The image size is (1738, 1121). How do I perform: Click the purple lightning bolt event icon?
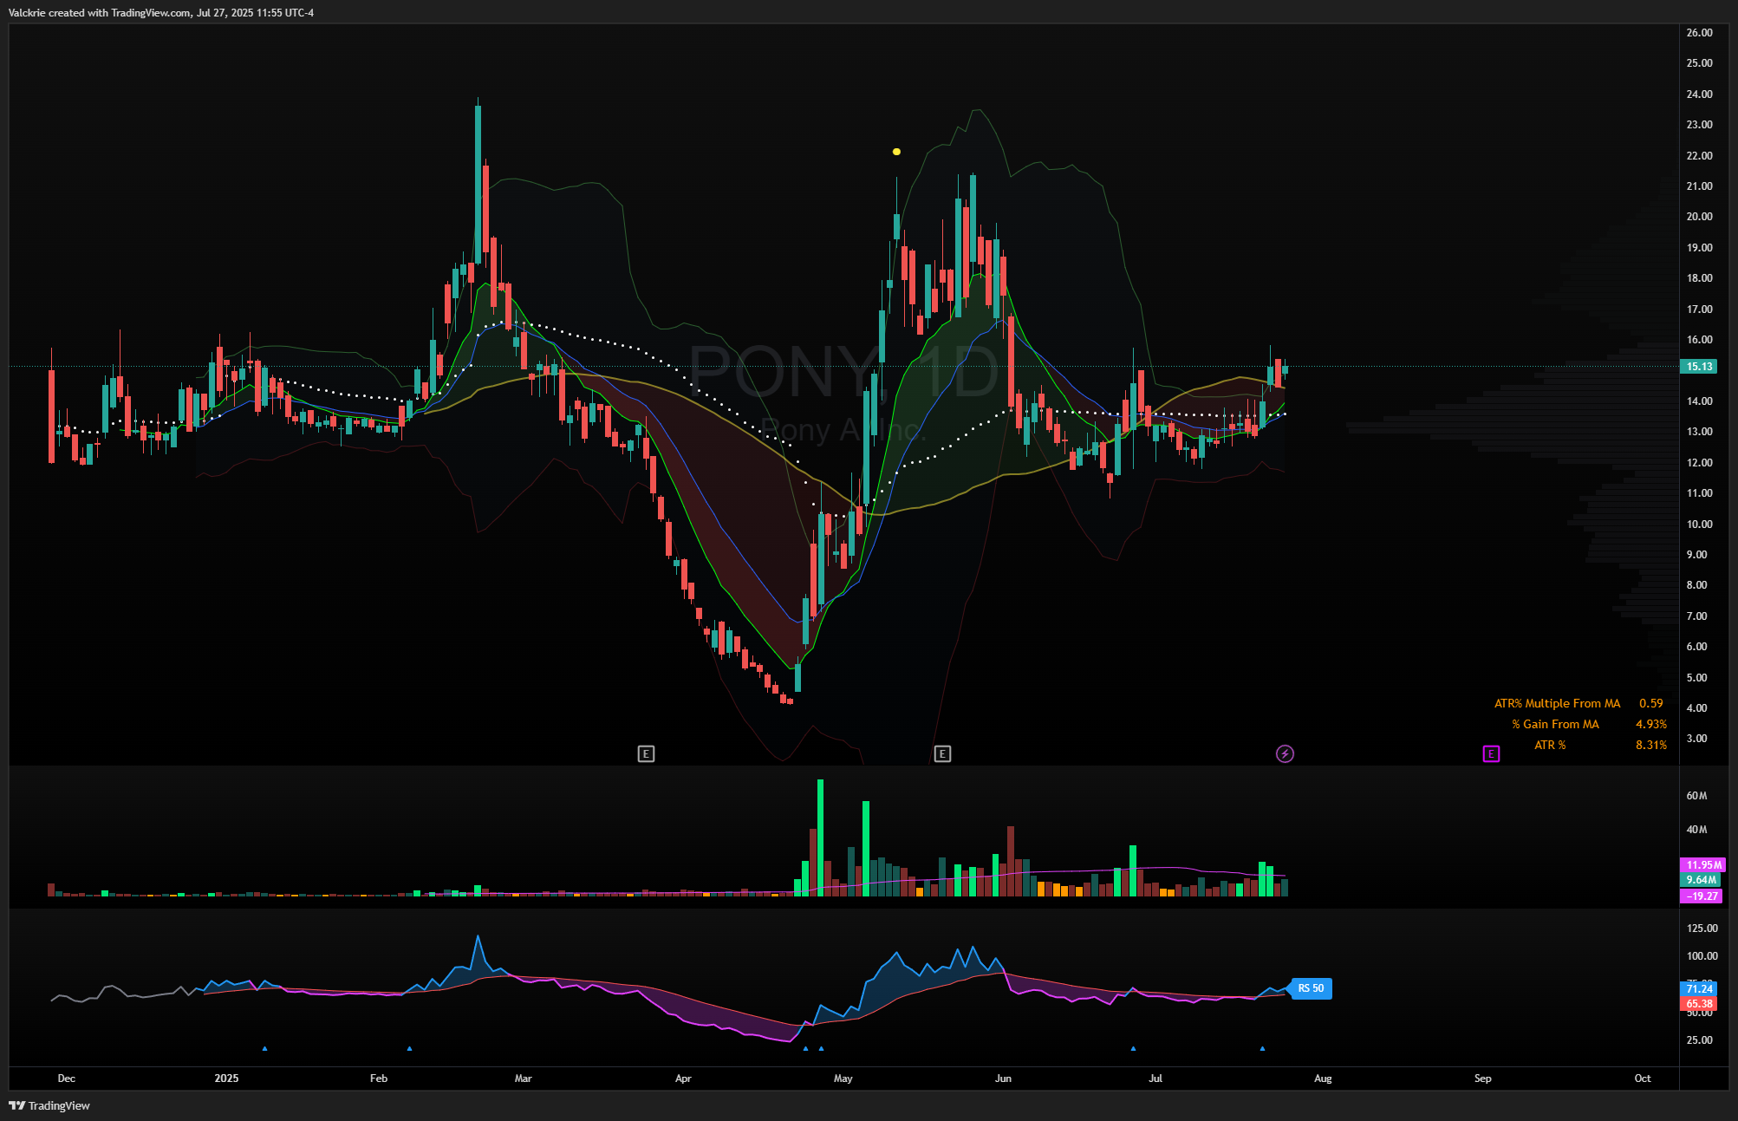click(x=1285, y=753)
